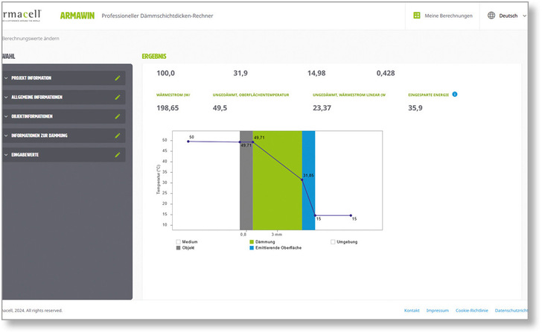Click the green Dämmung legend swatch
Screen dimensions: 542x333
click(x=252, y=241)
